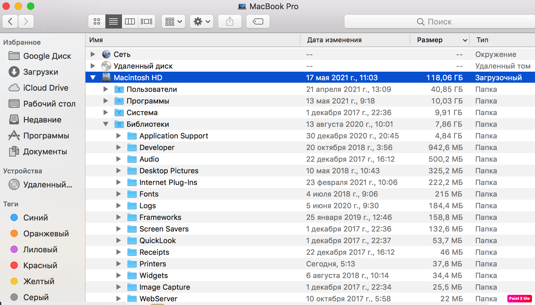Select the Receipts folder row
This screenshot has width=535, height=305.
click(310, 252)
